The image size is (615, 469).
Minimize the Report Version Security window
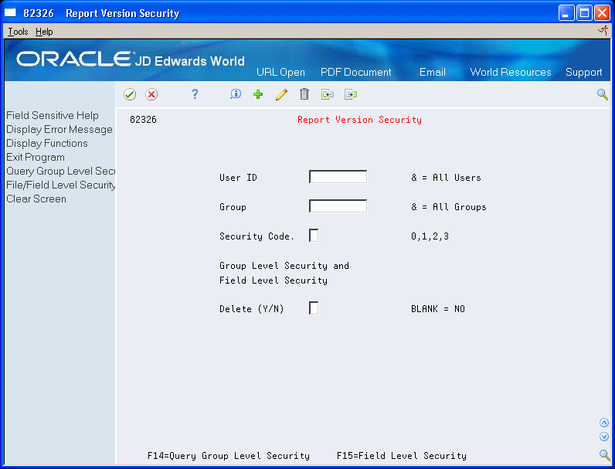tap(566, 13)
